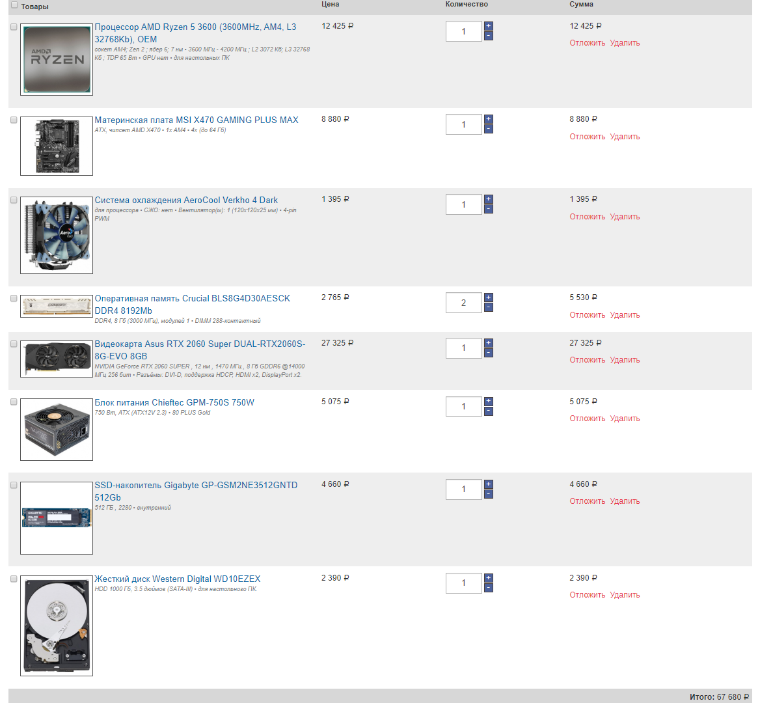This screenshot has width=760, height=703.
Task: Open Блок питания Chieftec GPM-750S 750W link
Action: (x=174, y=402)
